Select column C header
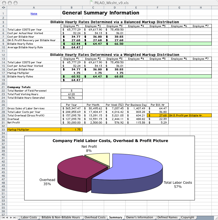The image size is (218, 220). pyautogui.click(x=93, y=8)
